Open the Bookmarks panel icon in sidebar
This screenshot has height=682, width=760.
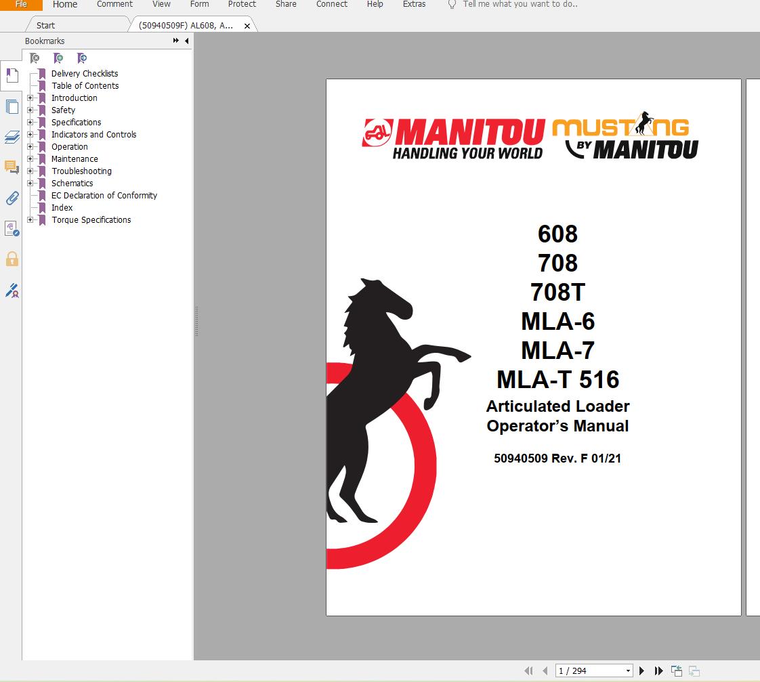12,76
